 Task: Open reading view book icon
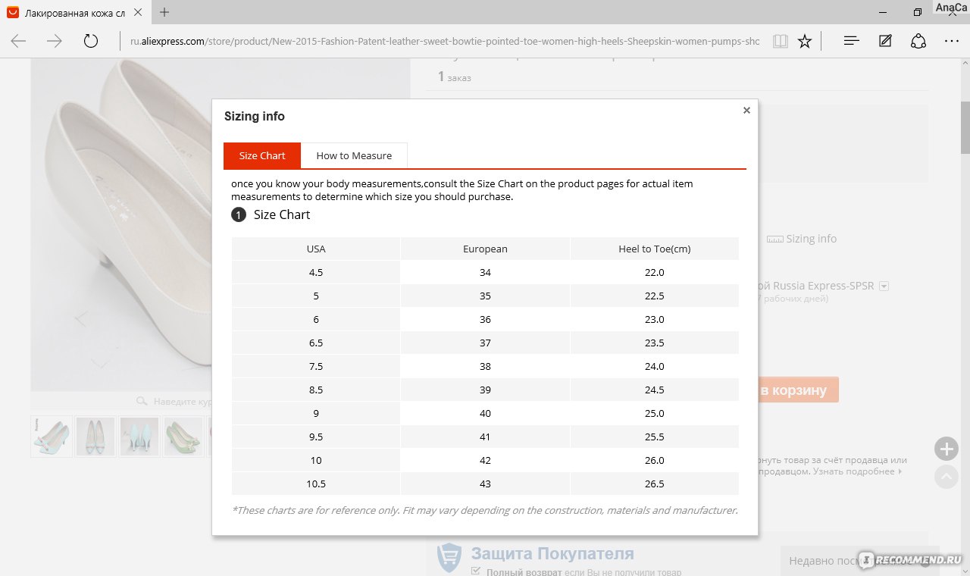pos(780,41)
